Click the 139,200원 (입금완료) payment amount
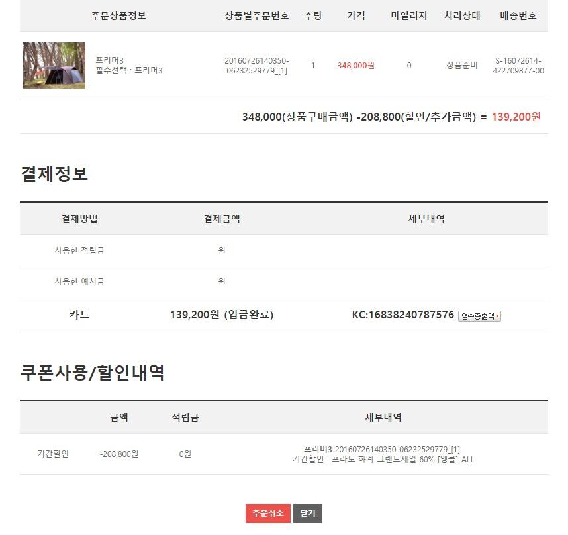The height and width of the screenshot is (535, 568). click(x=222, y=315)
